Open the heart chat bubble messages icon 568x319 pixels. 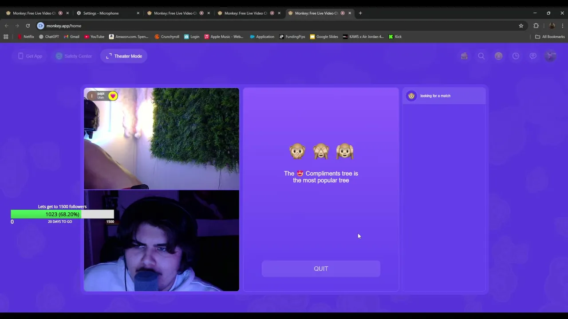(533, 56)
